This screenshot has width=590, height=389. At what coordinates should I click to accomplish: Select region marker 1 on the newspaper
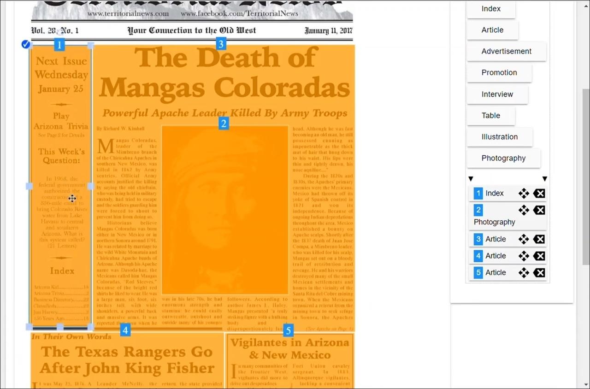[59, 45]
